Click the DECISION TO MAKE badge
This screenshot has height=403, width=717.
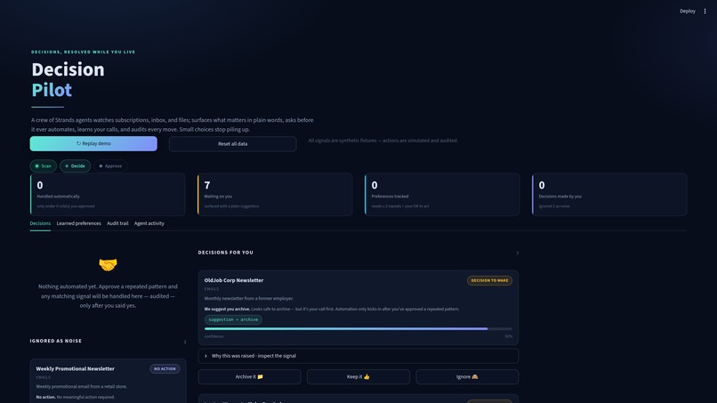click(490, 280)
